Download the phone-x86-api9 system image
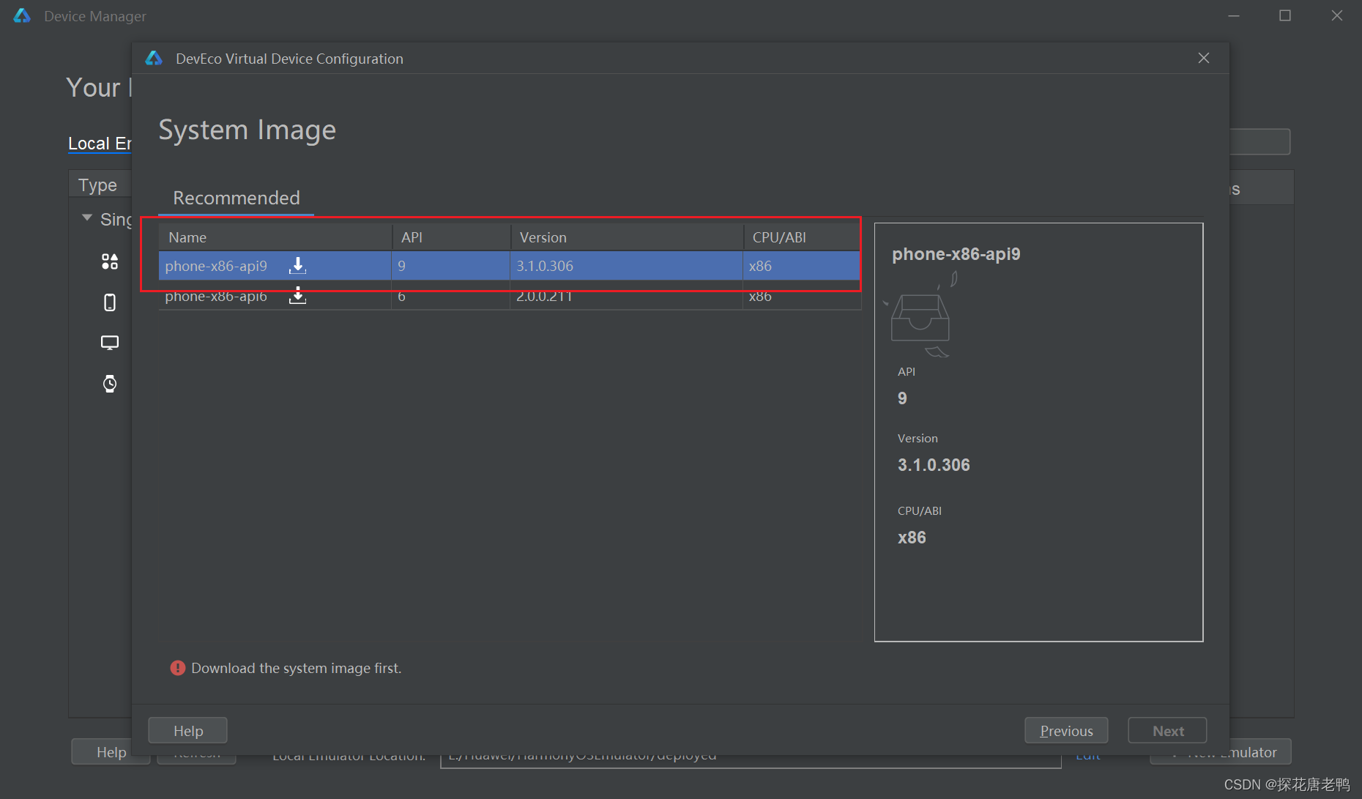Image resolution: width=1362 pixels, height=799 pixels. [x=297, y=265]
